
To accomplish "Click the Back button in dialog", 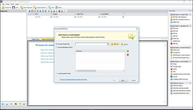I will pos(114,80).
